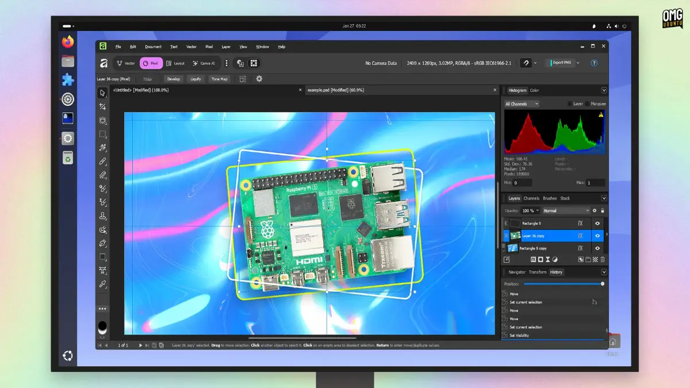690x388 pixels.
Task: Select the Crop tool
Action: pos(102,106)
